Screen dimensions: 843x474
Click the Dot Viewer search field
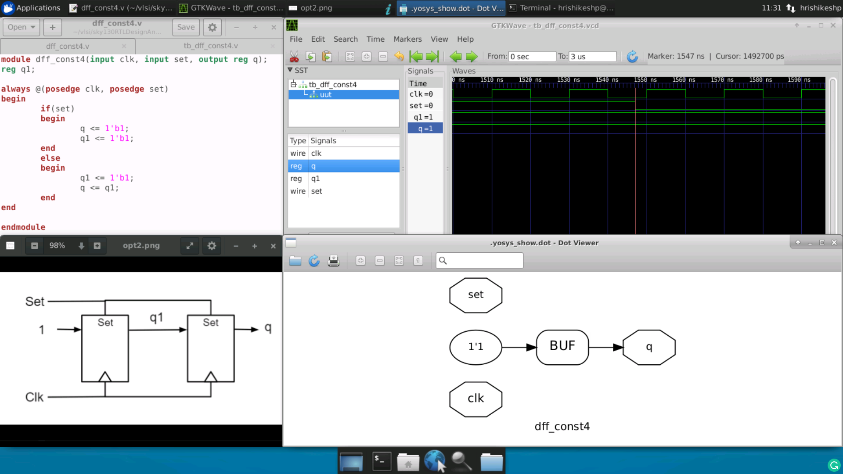coord(483,261)
